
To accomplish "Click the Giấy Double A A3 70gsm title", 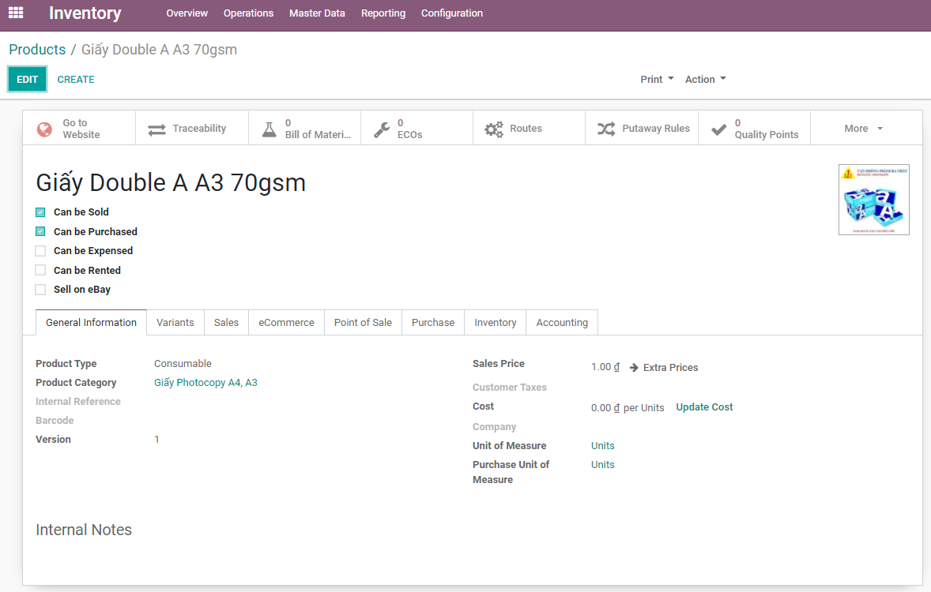I will point(171,182).
